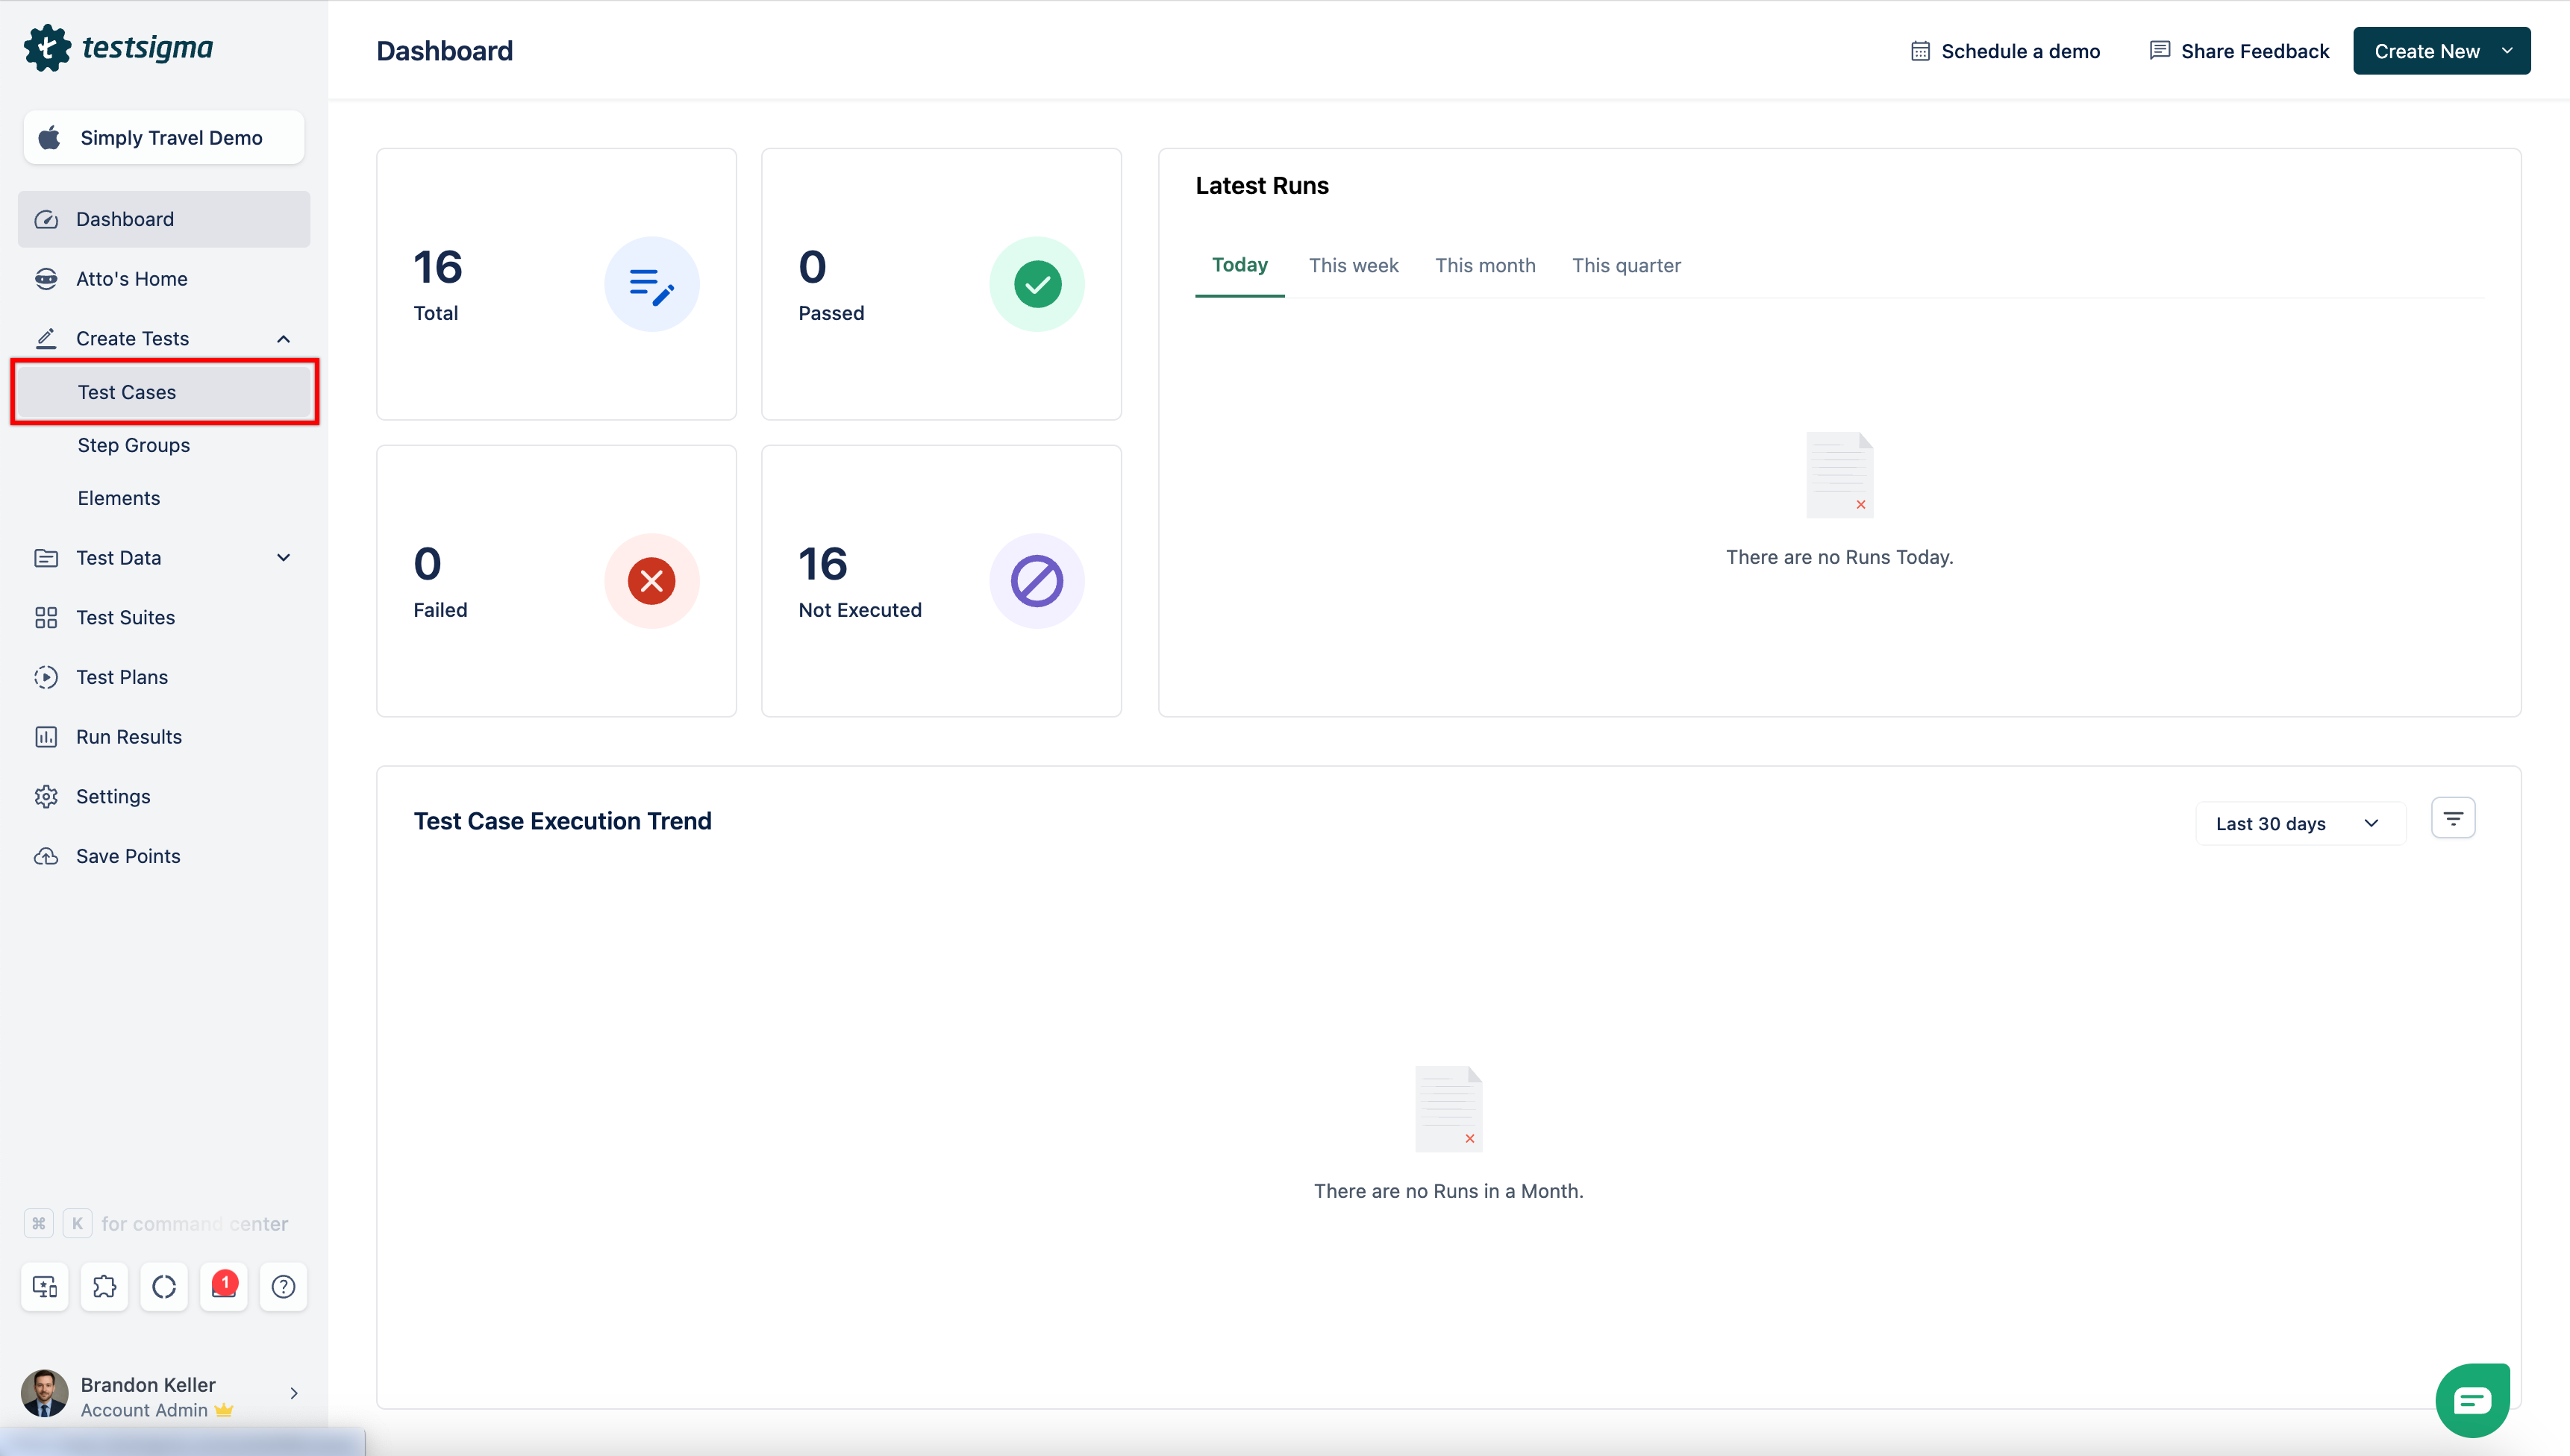
Task: Open the desktop and mobile devices icon
Action: [x=45, y=1286]
